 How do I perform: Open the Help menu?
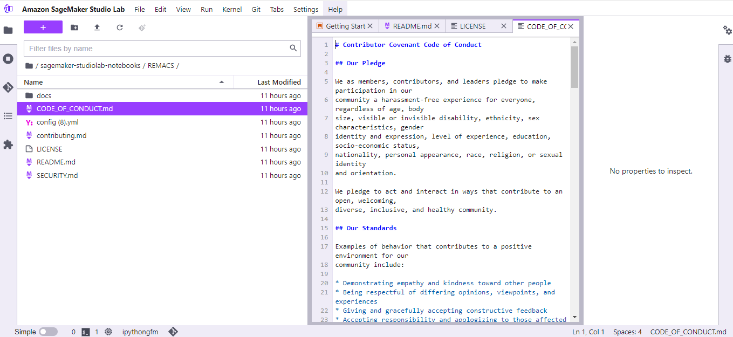coord(335,9)
